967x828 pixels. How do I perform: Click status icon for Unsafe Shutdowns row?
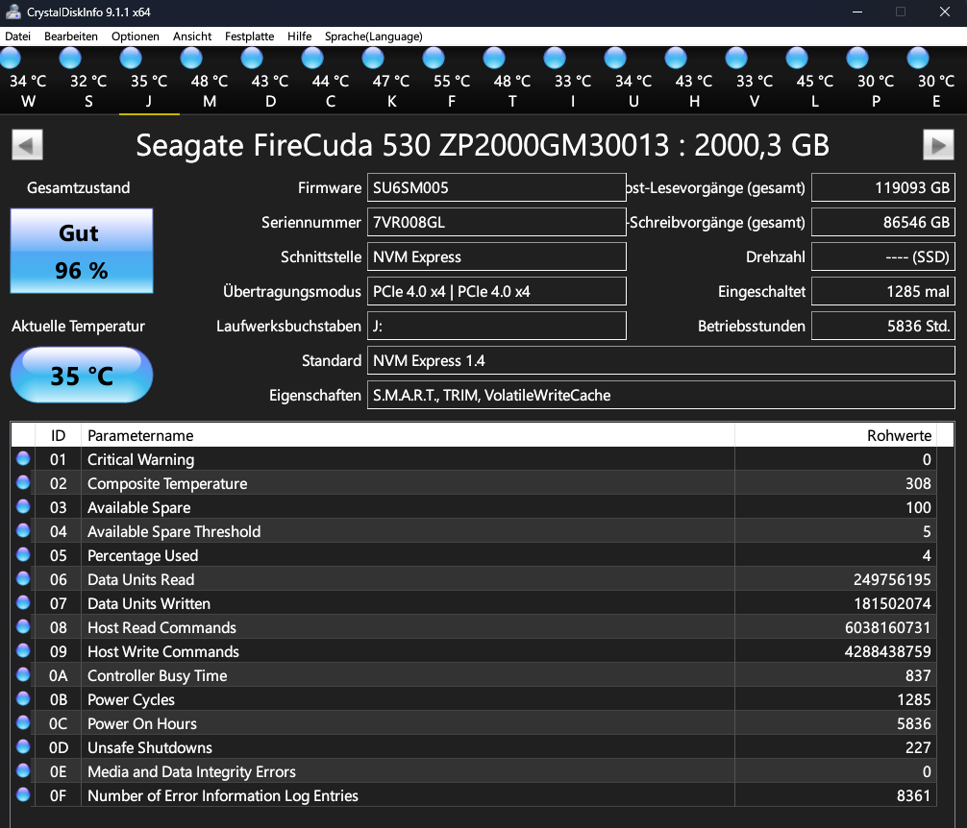tap(23, 746)
